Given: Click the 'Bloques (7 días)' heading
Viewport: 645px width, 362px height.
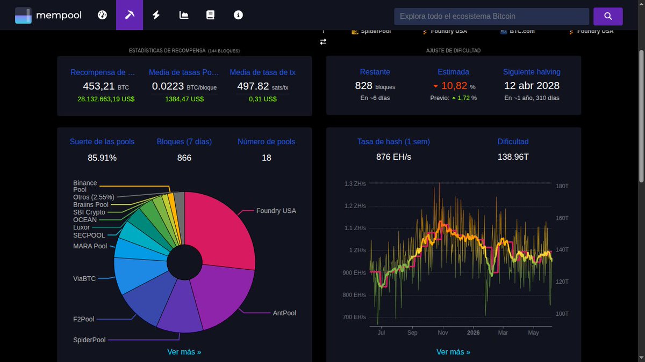Looking at the screenshot, I should 184,142.
